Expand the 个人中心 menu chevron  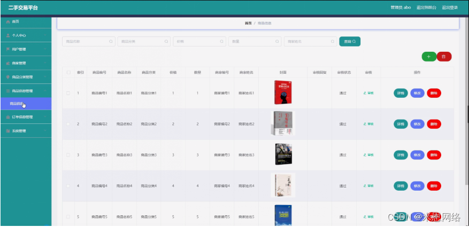click(45, 36)
